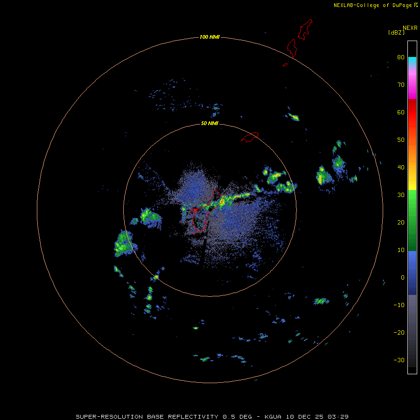Click the [dBZ] unit label

coord(396,33)
